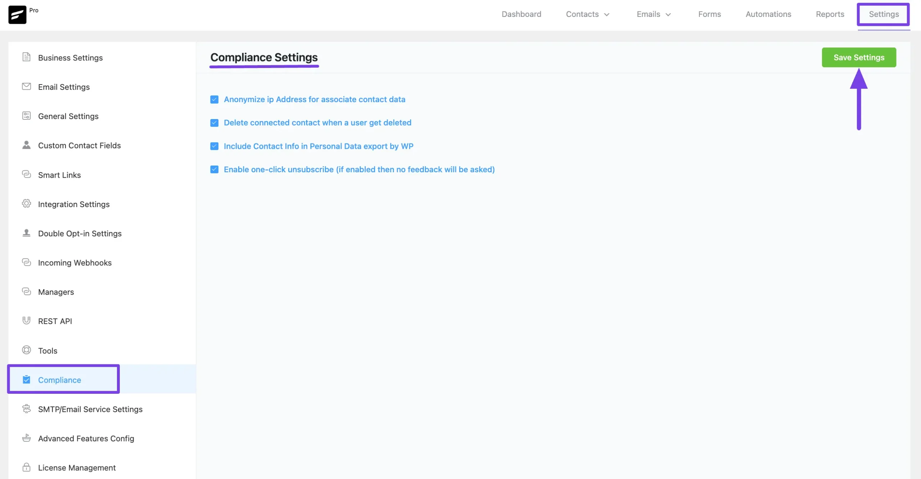The height and width of the screenshot is (479, 921).
Task: Click the Email Settings sidebar icon
Action: coord(26,86)
